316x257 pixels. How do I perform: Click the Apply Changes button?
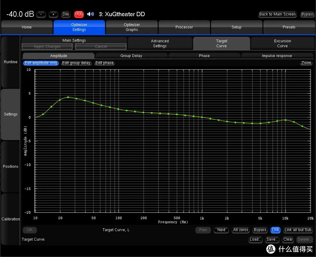tap(47, 46)
